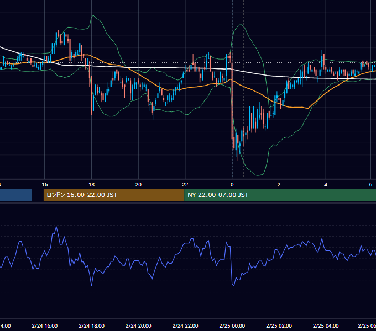The width and height of the screenshot is (376, 331).
Task: Click the "0" midnight label on upper time axis
Action: tap(232, 185)
